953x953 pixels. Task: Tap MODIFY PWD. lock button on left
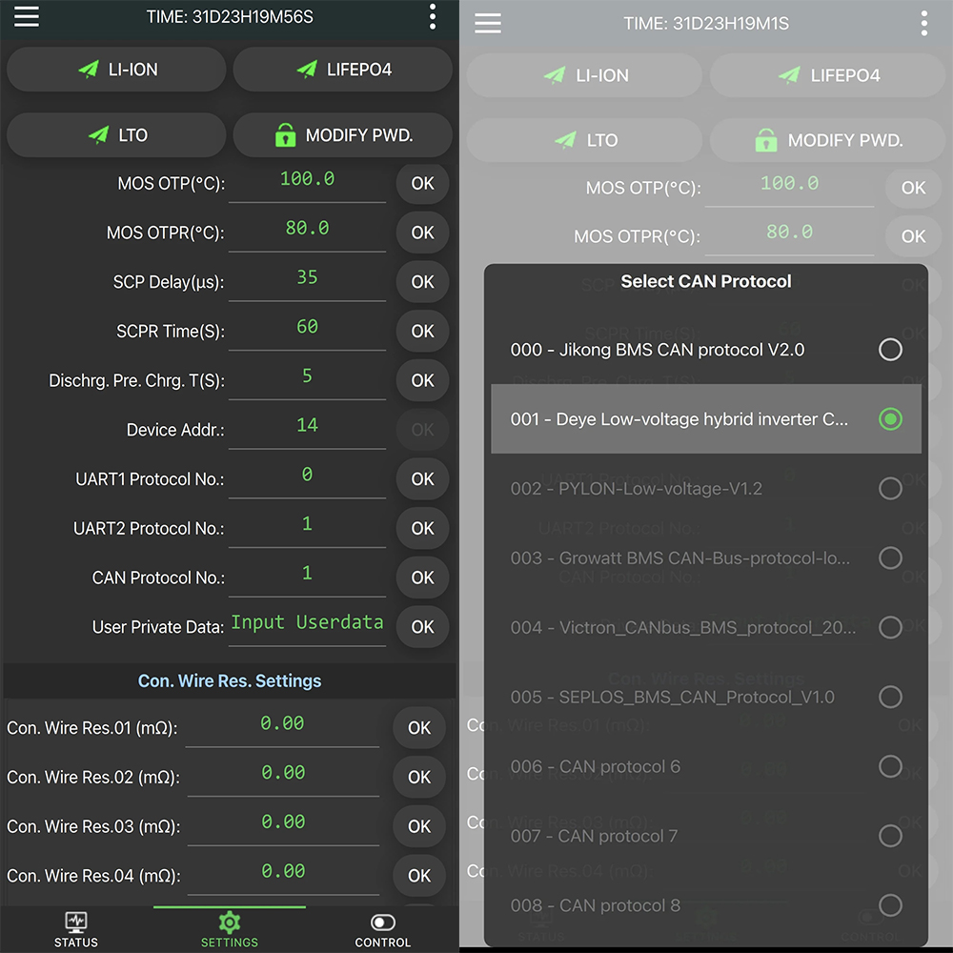point(343,135)
